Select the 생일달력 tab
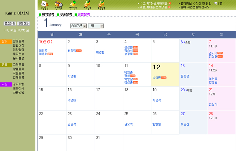Screen dimensions: 236x151 84,14
